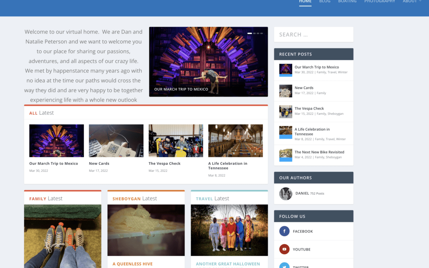Image resolution: width=429 pixels, height=268 pixels.
Task: Focus the Search input field
Action: [313, 35]
